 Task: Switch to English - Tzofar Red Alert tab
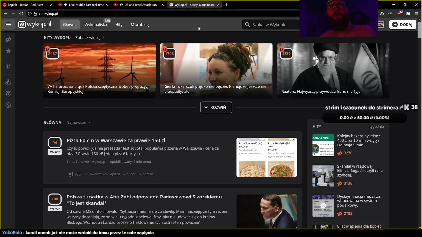28,5
